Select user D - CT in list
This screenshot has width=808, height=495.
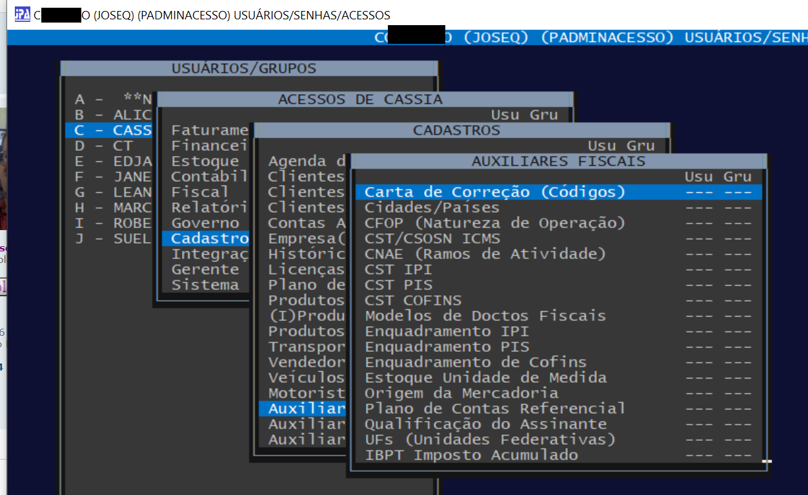[103, 146]
